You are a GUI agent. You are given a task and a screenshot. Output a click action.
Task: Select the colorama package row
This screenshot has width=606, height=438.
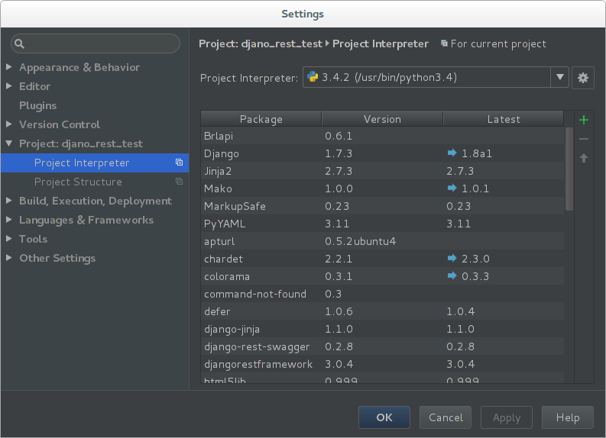point(382,276)
